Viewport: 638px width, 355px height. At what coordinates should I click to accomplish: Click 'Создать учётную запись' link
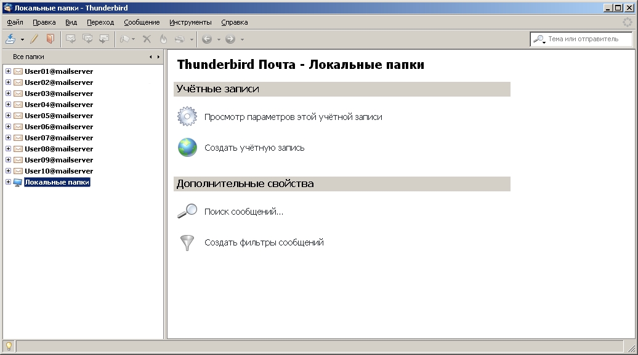coord(254,148)
